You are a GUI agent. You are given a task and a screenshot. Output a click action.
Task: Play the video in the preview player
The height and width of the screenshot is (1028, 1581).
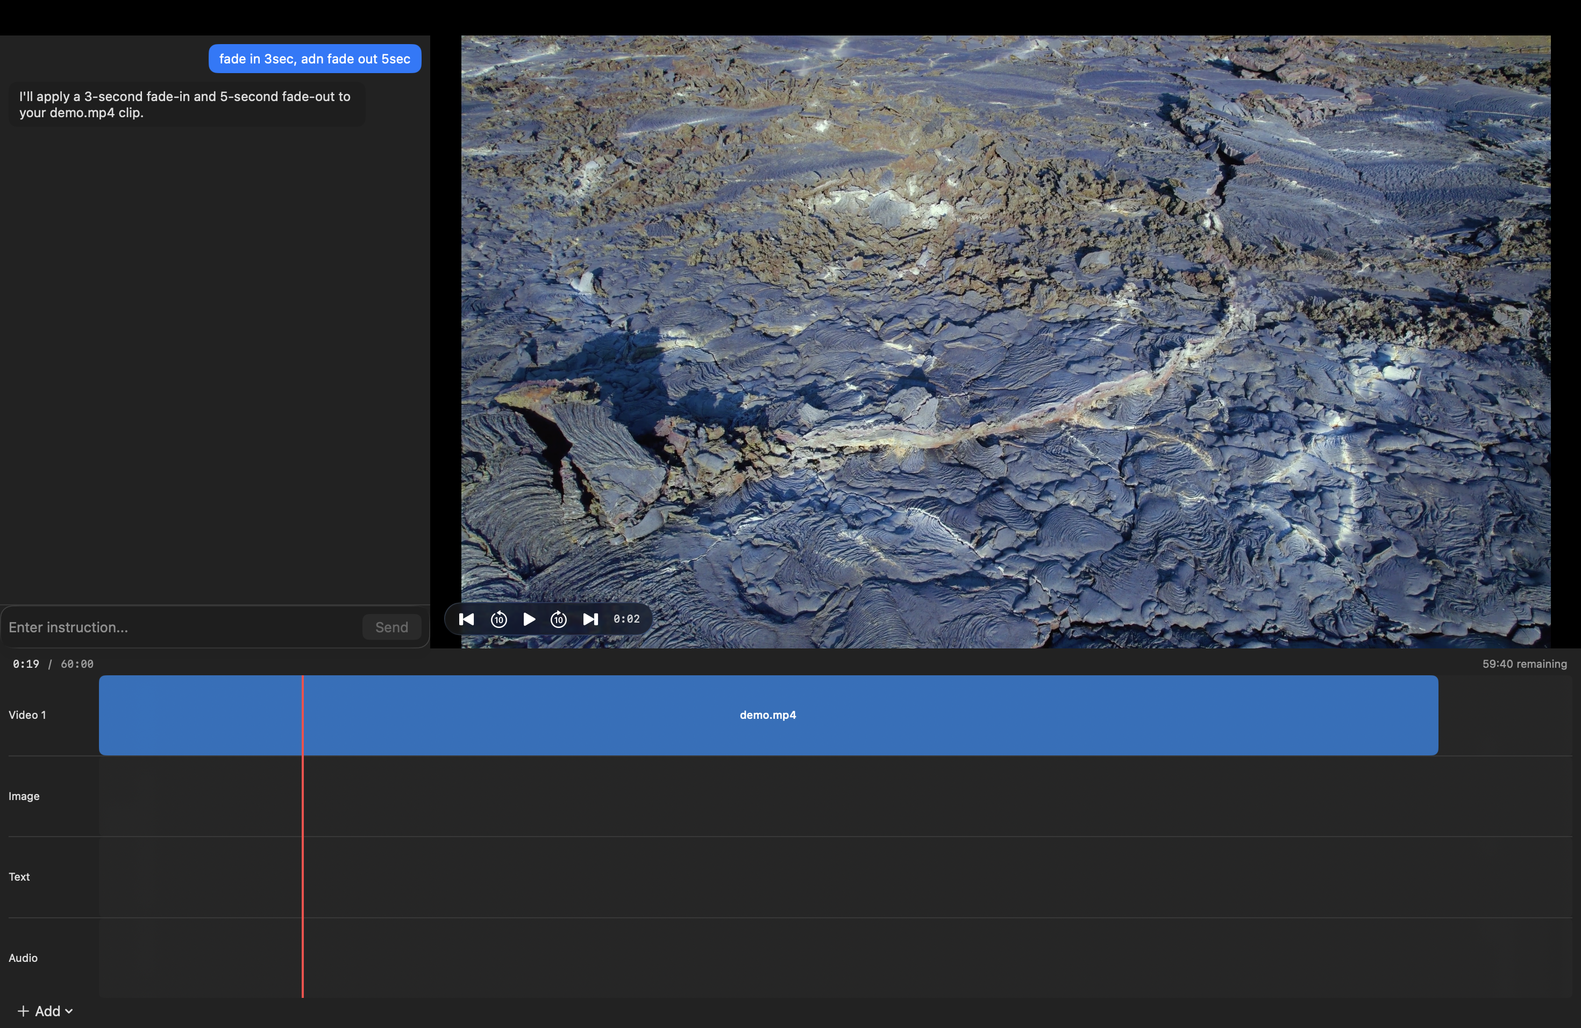click(528, 618)
